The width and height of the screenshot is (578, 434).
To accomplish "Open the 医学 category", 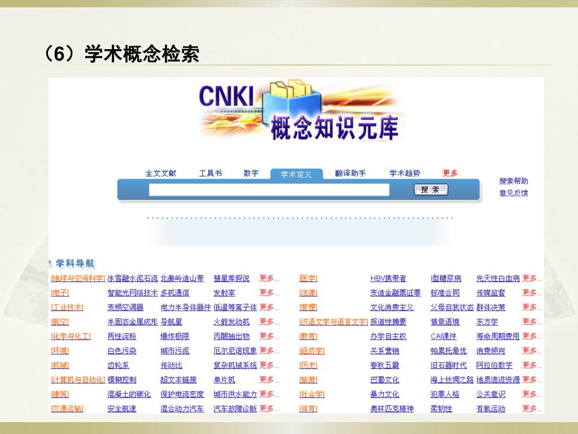I will point(308,278).
